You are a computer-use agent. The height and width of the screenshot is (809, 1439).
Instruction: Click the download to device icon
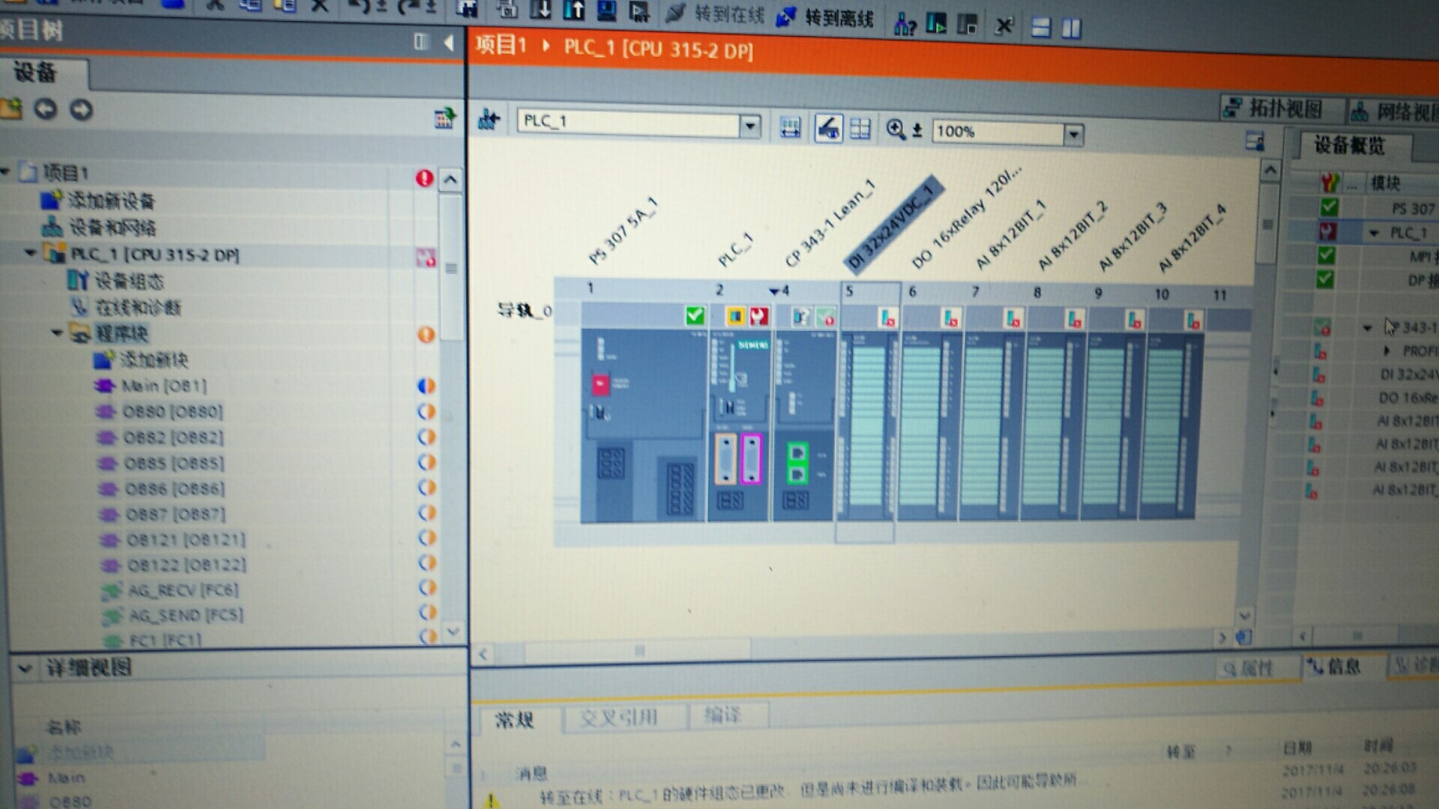pos(540,9)
